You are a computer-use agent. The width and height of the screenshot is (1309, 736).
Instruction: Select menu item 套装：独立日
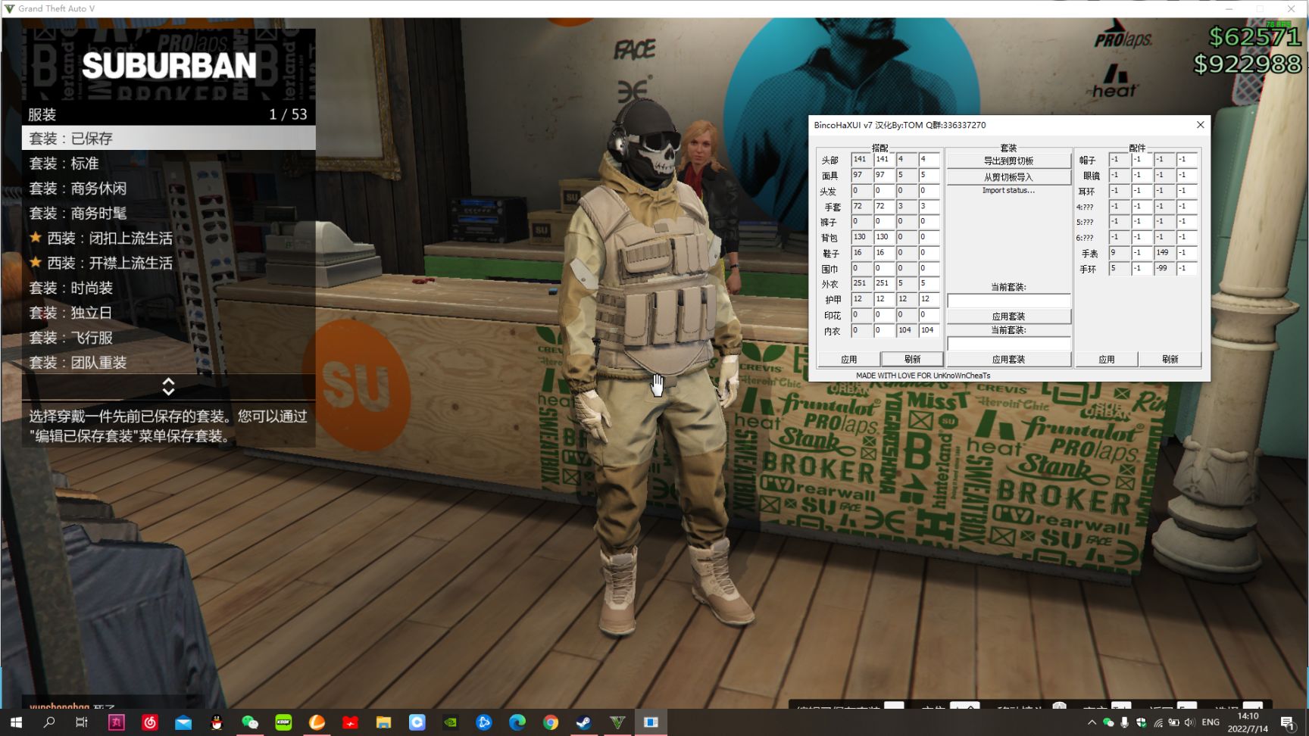[169, 313]
